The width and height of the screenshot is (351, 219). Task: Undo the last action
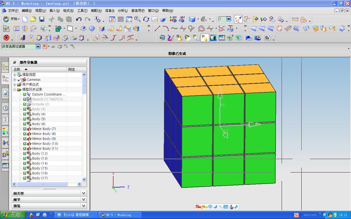79,19
